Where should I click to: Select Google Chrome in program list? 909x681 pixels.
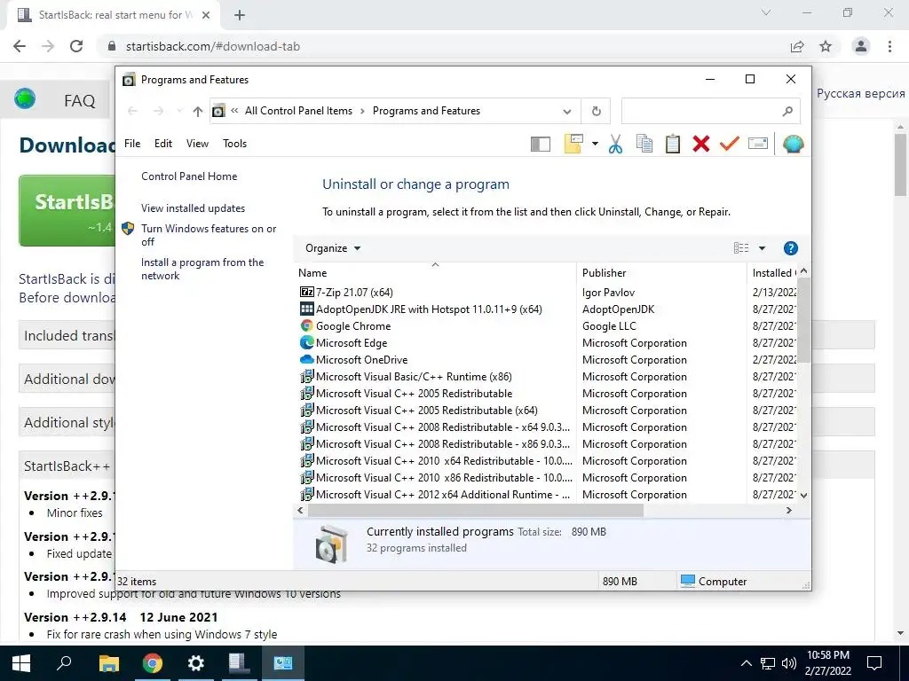353,326
